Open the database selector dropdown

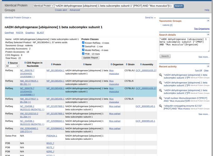pyautogui.click(x=43, y=6)
